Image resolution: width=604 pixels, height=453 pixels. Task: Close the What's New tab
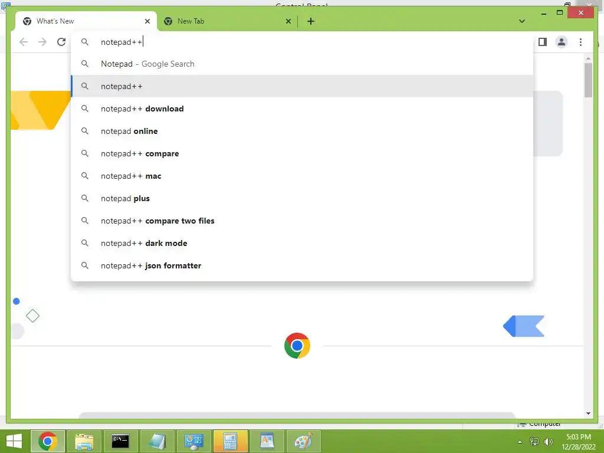[x=147, y=21]
